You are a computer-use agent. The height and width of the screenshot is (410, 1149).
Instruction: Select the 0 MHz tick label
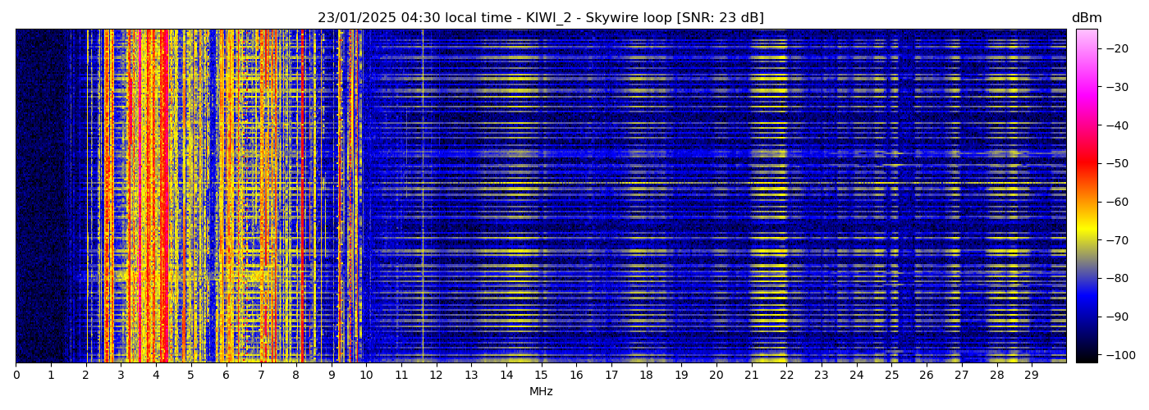pos(16,375)
